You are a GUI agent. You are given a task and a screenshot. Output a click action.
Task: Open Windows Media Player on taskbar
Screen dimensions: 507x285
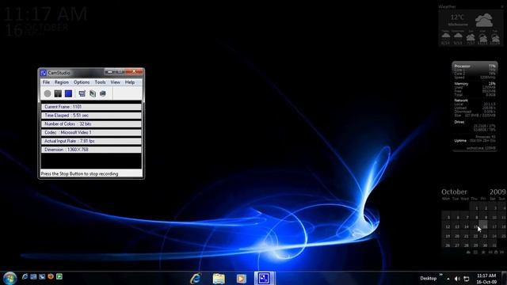pyautogui.click(x=241, y=279)
